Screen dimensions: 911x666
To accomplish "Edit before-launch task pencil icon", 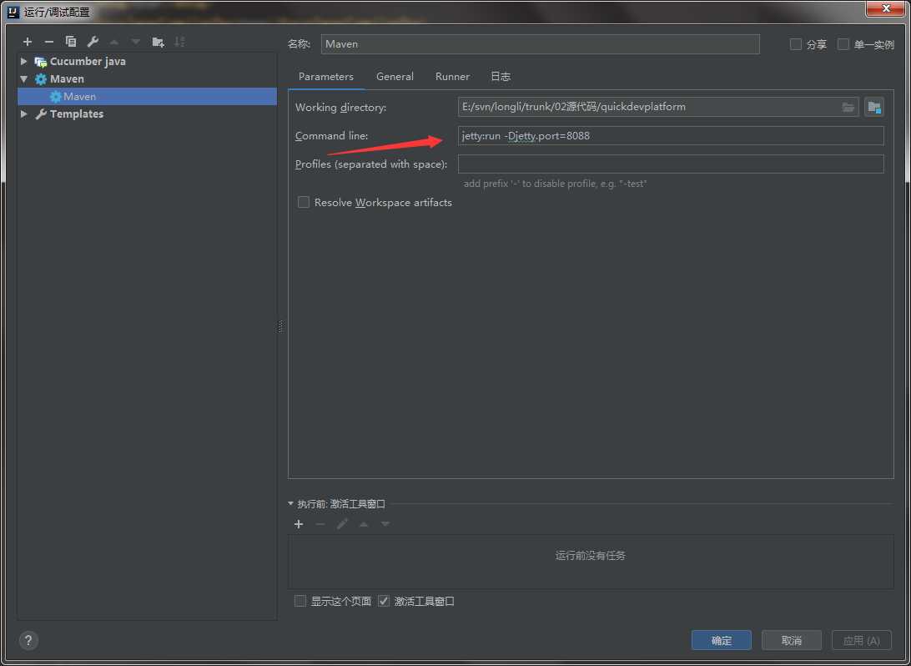I will tap(342, 524).
